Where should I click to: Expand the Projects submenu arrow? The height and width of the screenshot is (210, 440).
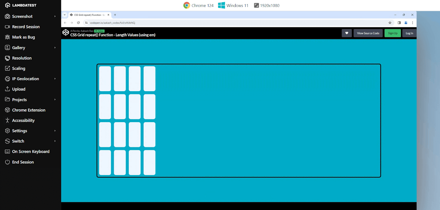[x=55, y=99]
